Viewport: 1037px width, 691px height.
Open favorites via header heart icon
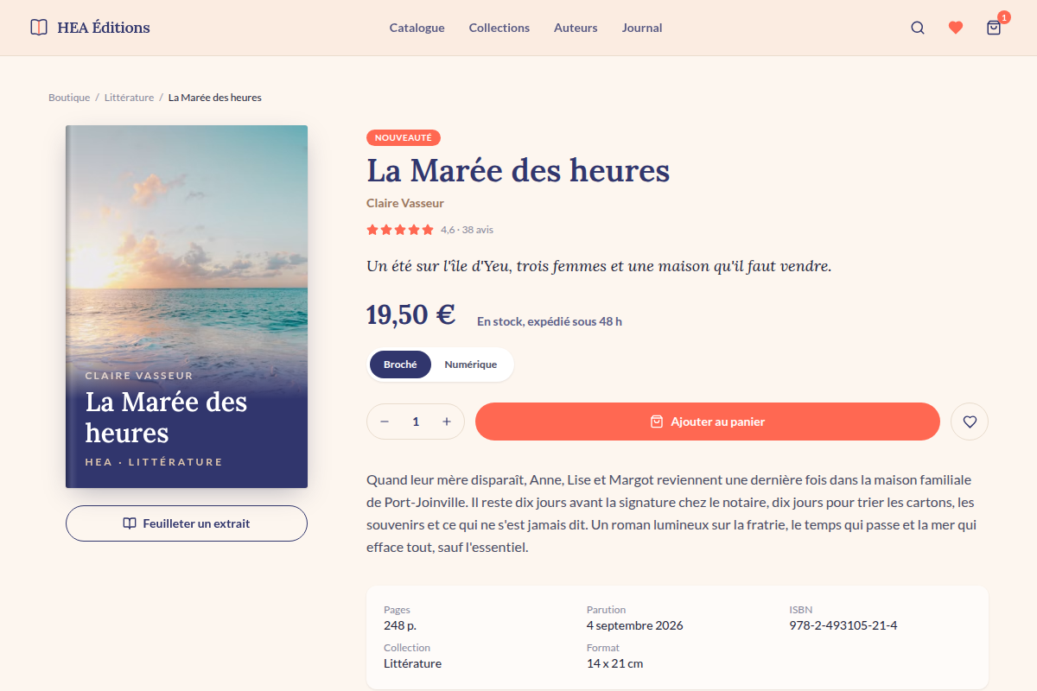coord(956,28)
